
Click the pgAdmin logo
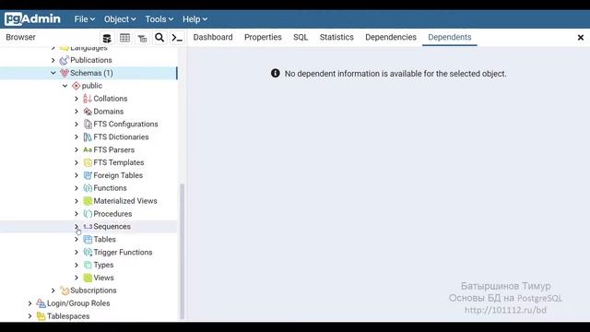(x=32, y=18)
